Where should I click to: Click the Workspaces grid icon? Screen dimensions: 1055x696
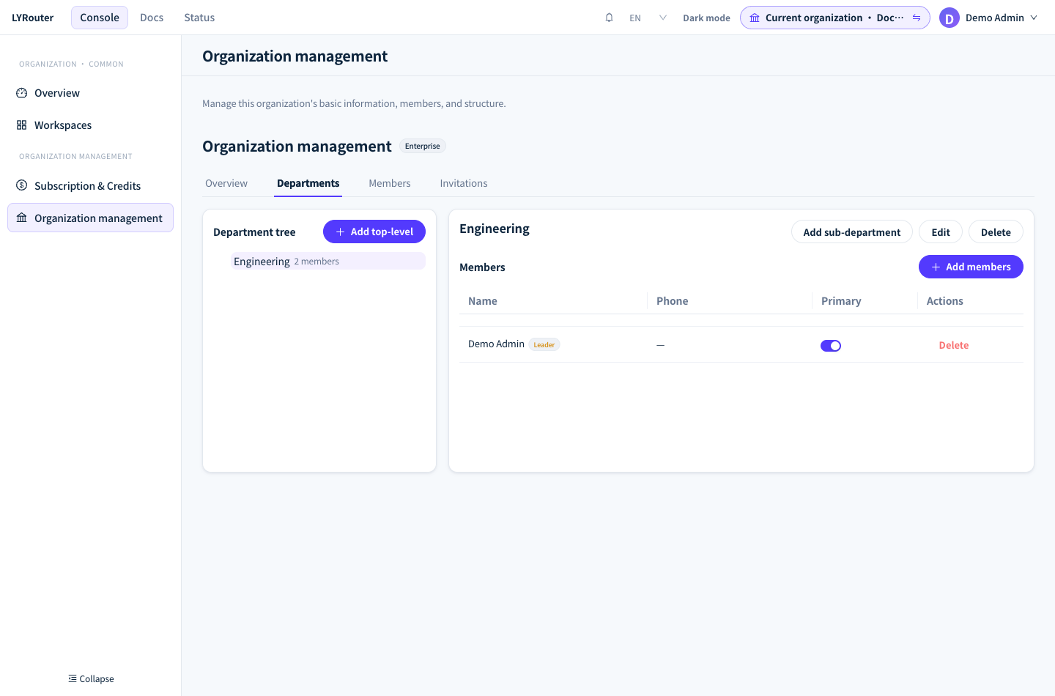click(22, 125)
